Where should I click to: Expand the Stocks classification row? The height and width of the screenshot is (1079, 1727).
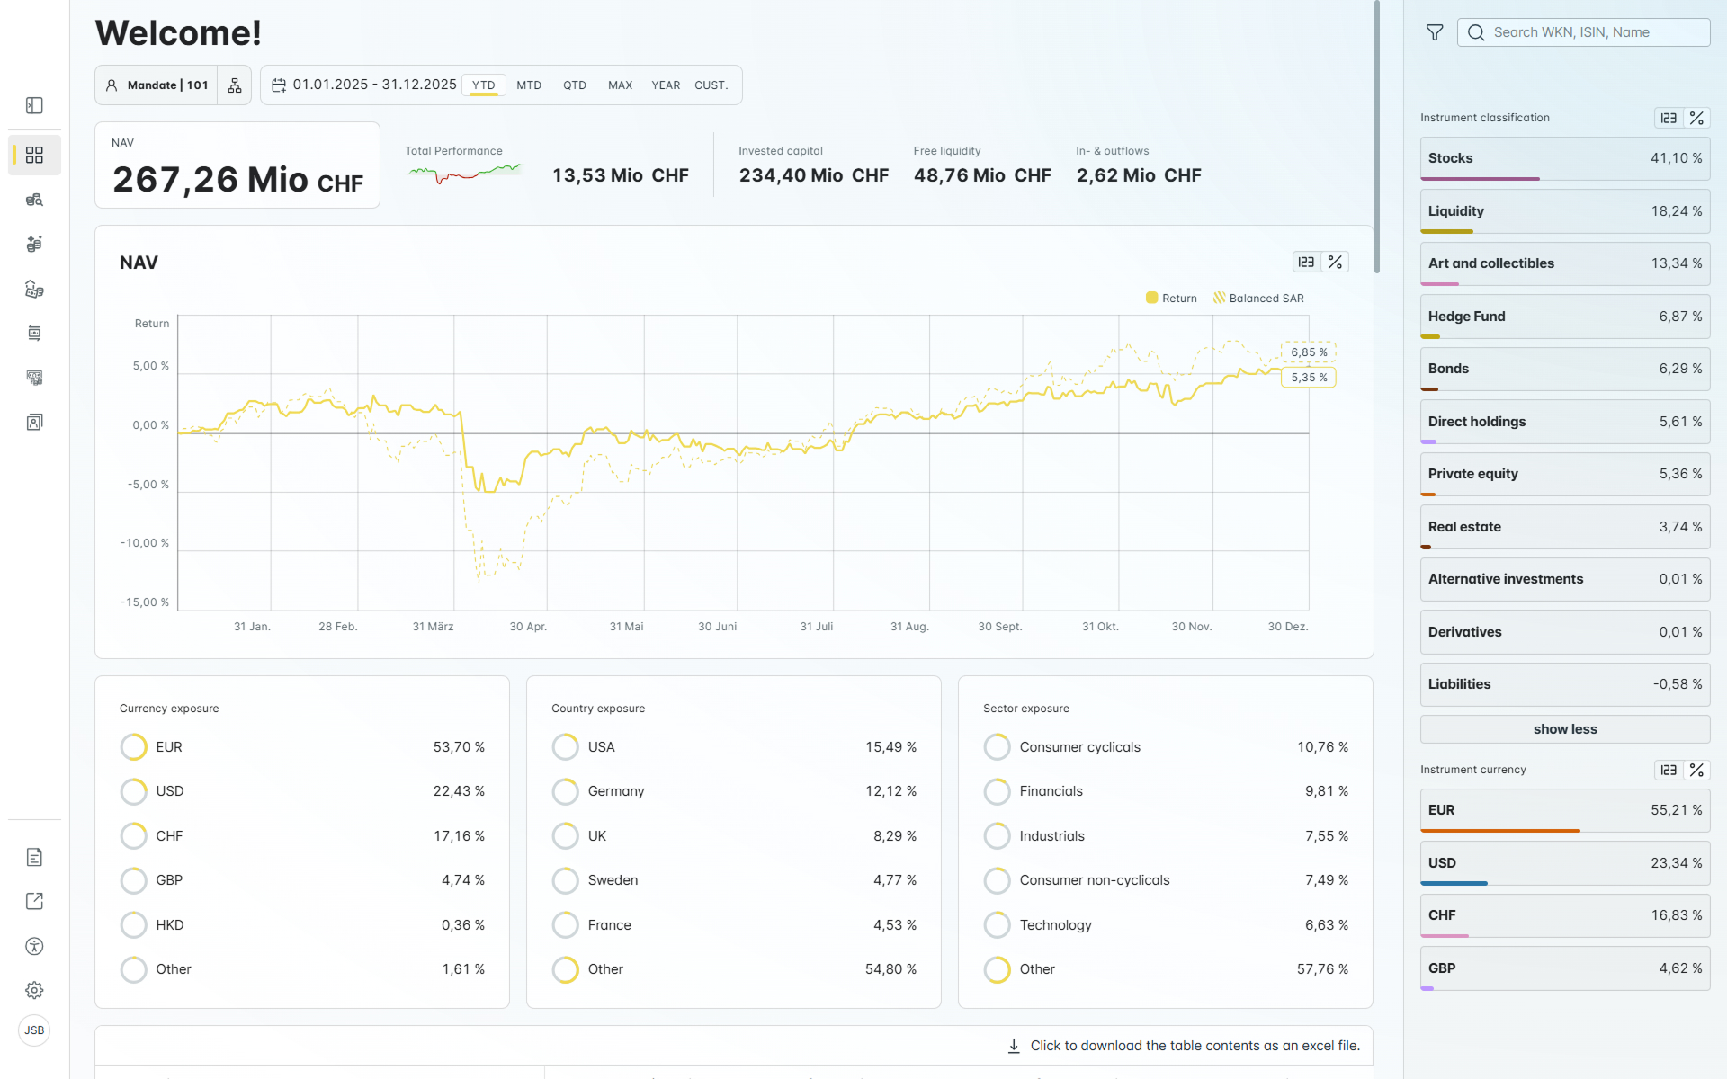pyautogui.click(x=1564, y=158)
